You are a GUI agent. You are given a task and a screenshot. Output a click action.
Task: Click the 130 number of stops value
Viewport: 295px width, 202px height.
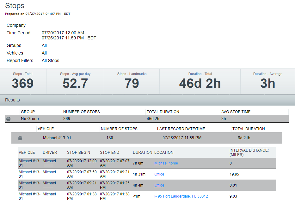click(x=110, y=138)
